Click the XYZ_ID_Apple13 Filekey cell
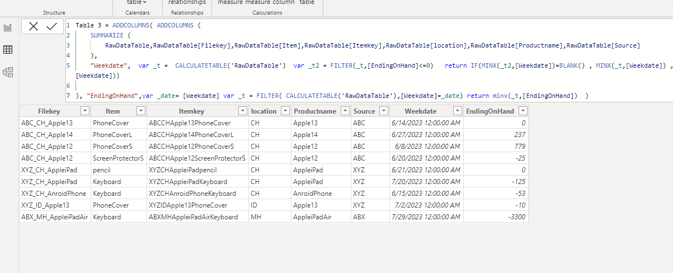This screenshot has height=273, width=673. [x=55, y=205]
